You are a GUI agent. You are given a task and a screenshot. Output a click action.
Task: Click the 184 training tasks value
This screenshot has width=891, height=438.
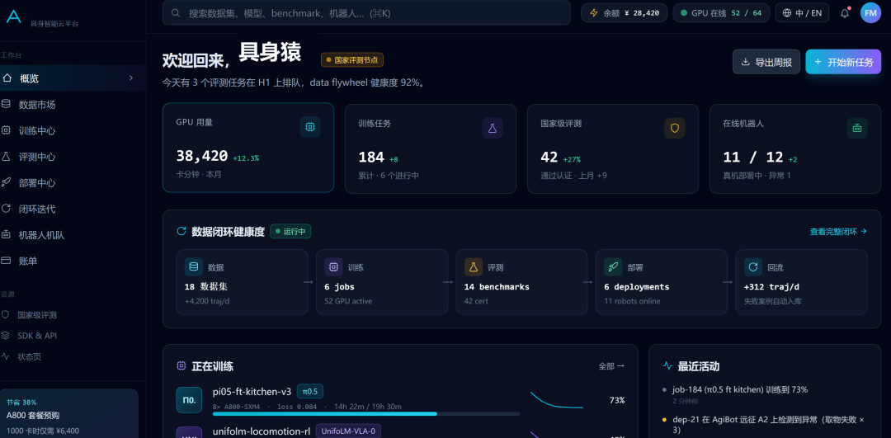point(371,158)
